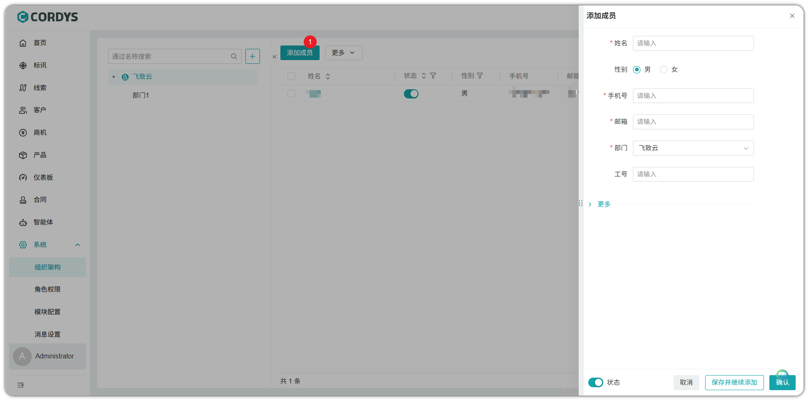Image resolution: width=809 pixels, height=401 pixels.
Task: Click the home icon in the sidebar
Action: (x=23, y=43)
